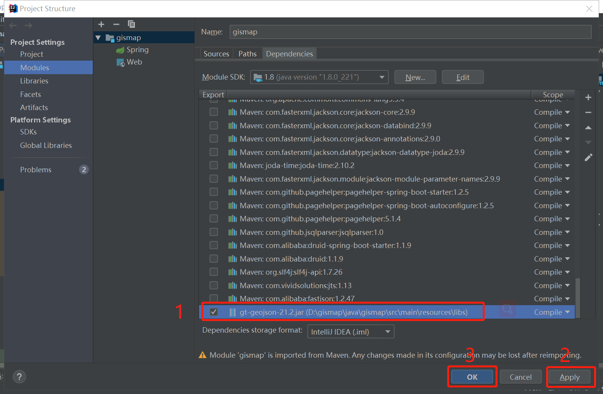Viewport: 603px width, 394px height.
Task: Uncheck export for gt-geojson-21.2.jar
Action: (213, 312)
